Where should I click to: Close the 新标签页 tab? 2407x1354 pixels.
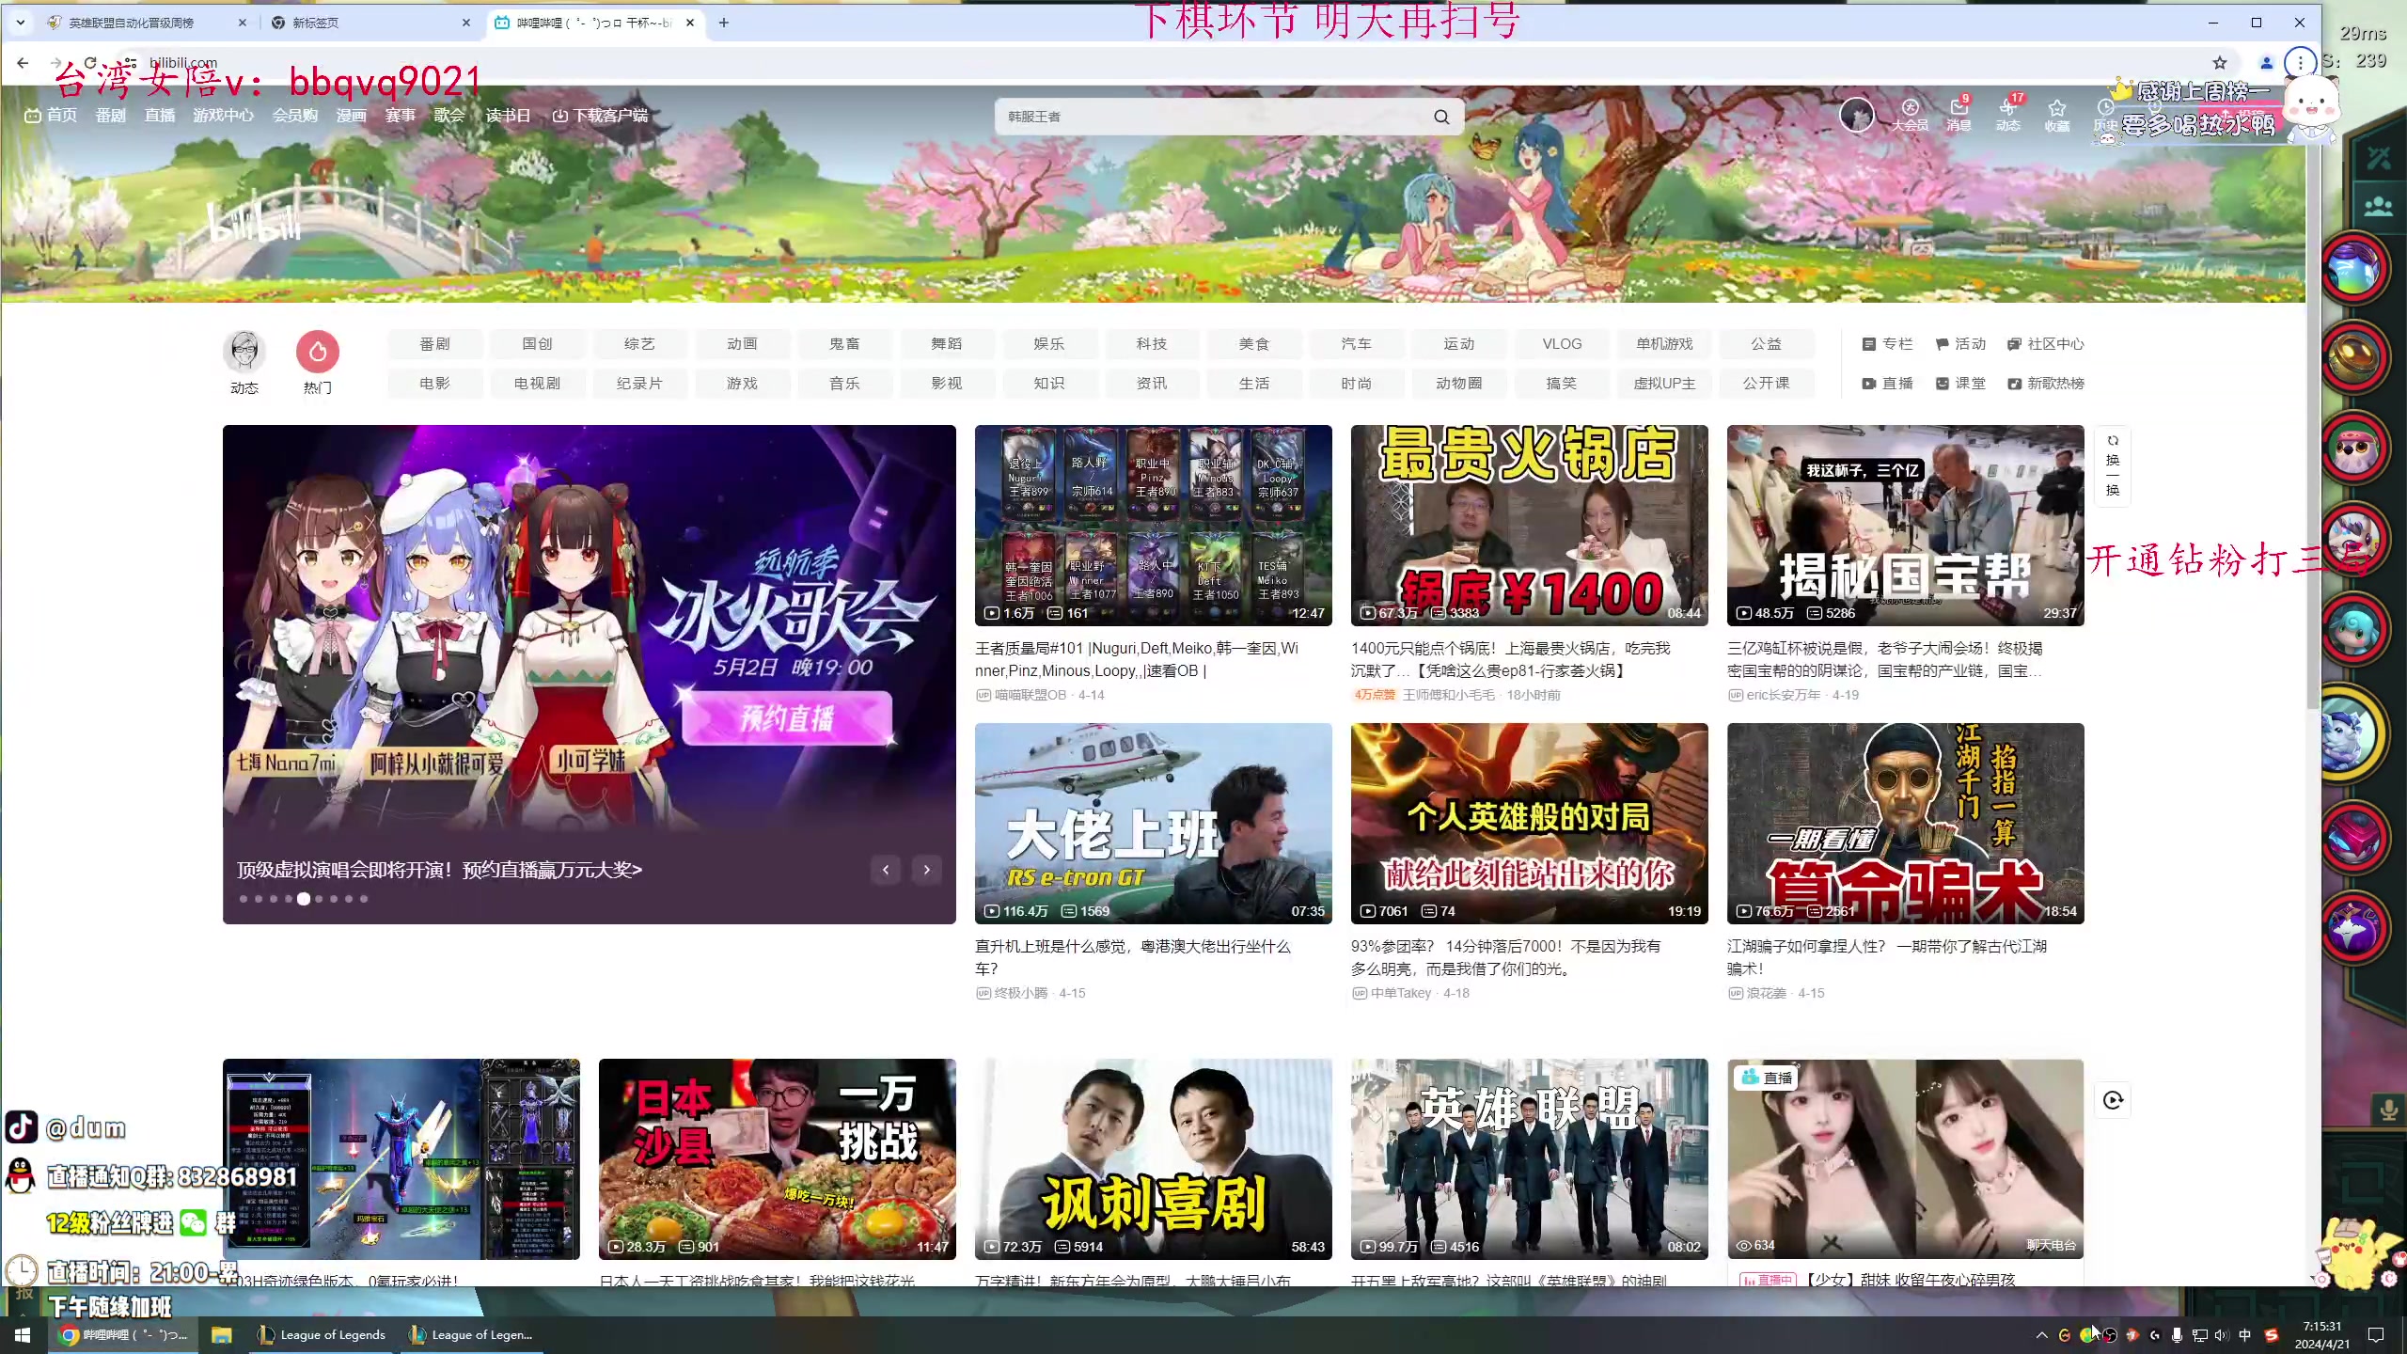[x=465, y=23]
